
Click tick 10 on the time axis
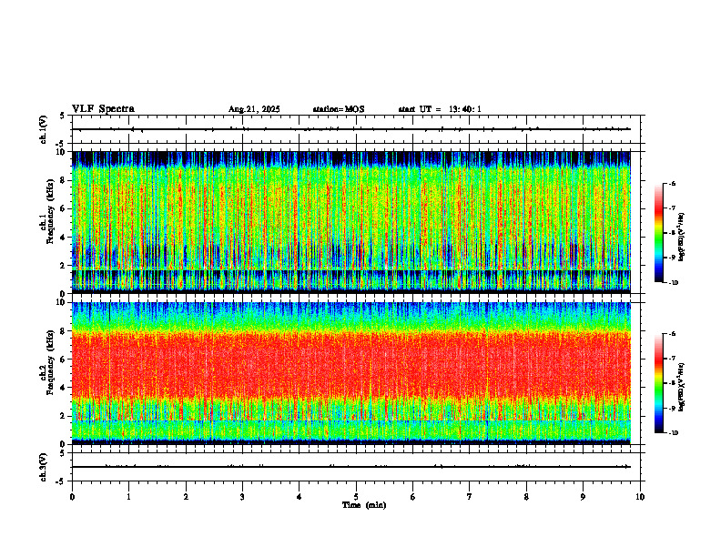(x=640, y=497)
